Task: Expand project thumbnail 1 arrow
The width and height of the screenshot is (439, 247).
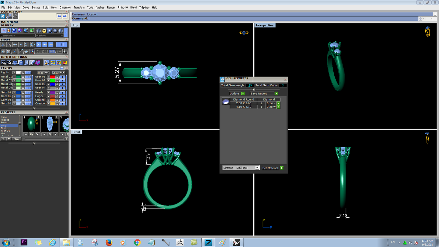Action: pos(39,117)
